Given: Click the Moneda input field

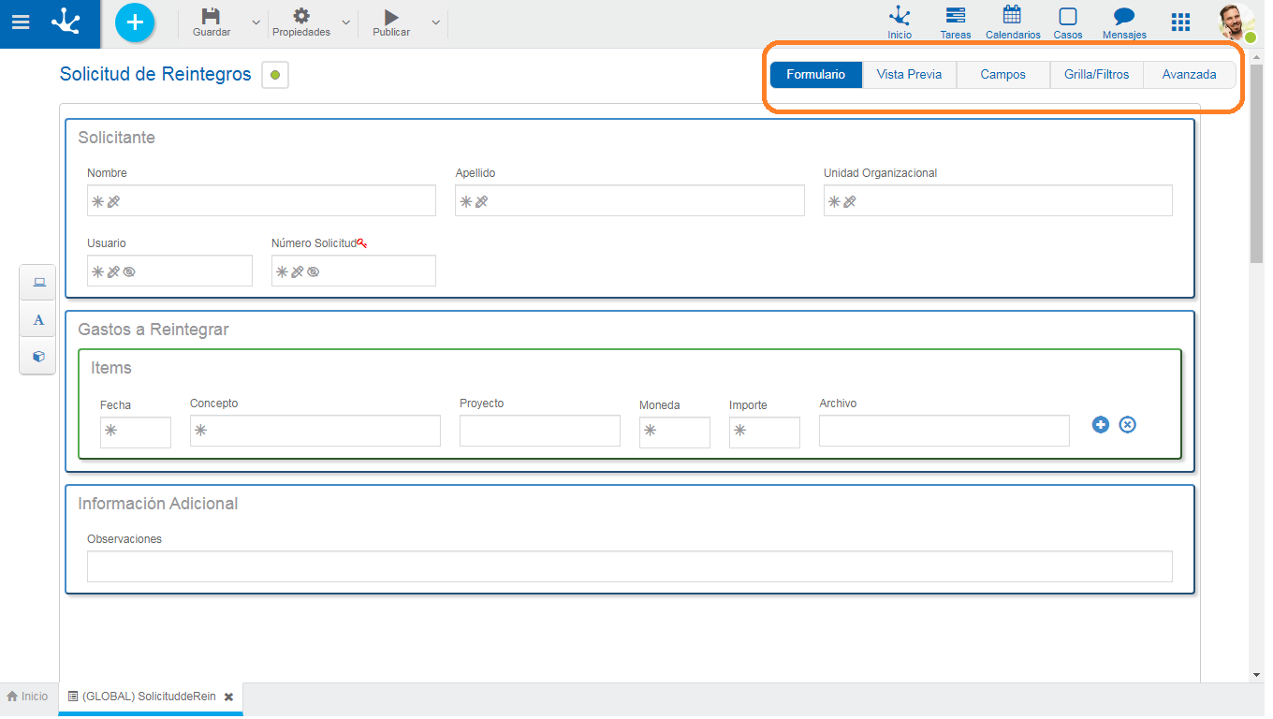Looking at the screenshot, I should tap(675, 433).
